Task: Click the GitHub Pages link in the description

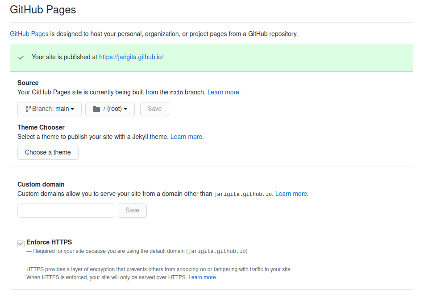Action: [x=29, y=34]
